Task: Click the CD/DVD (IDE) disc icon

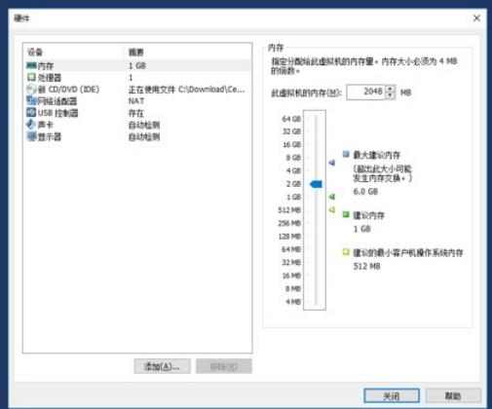Action: click(31, 90)
